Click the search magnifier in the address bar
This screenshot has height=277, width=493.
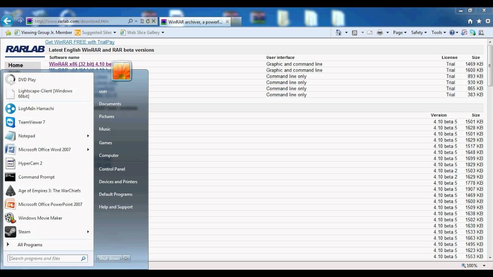pos(131,21)
